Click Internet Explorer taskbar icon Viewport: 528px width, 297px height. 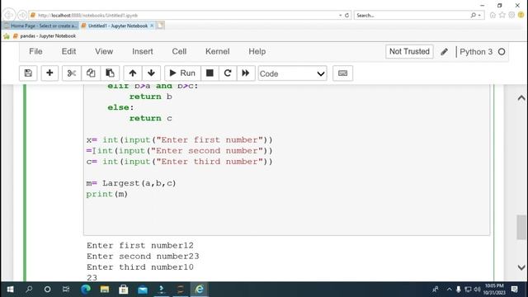(200, 290)
